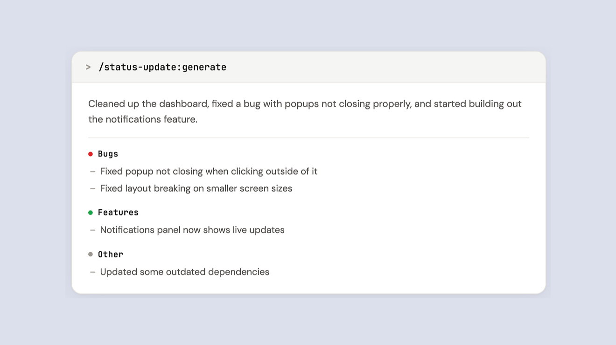Click the dash before 'Fixed popup not closing'
The width and height of the screenshot is (616, 345).
click(93, 172)
